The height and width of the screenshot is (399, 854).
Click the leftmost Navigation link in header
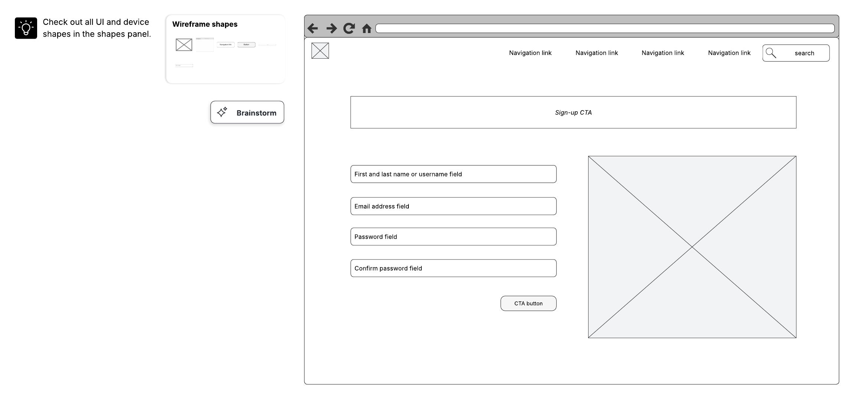tap(530, 53)
